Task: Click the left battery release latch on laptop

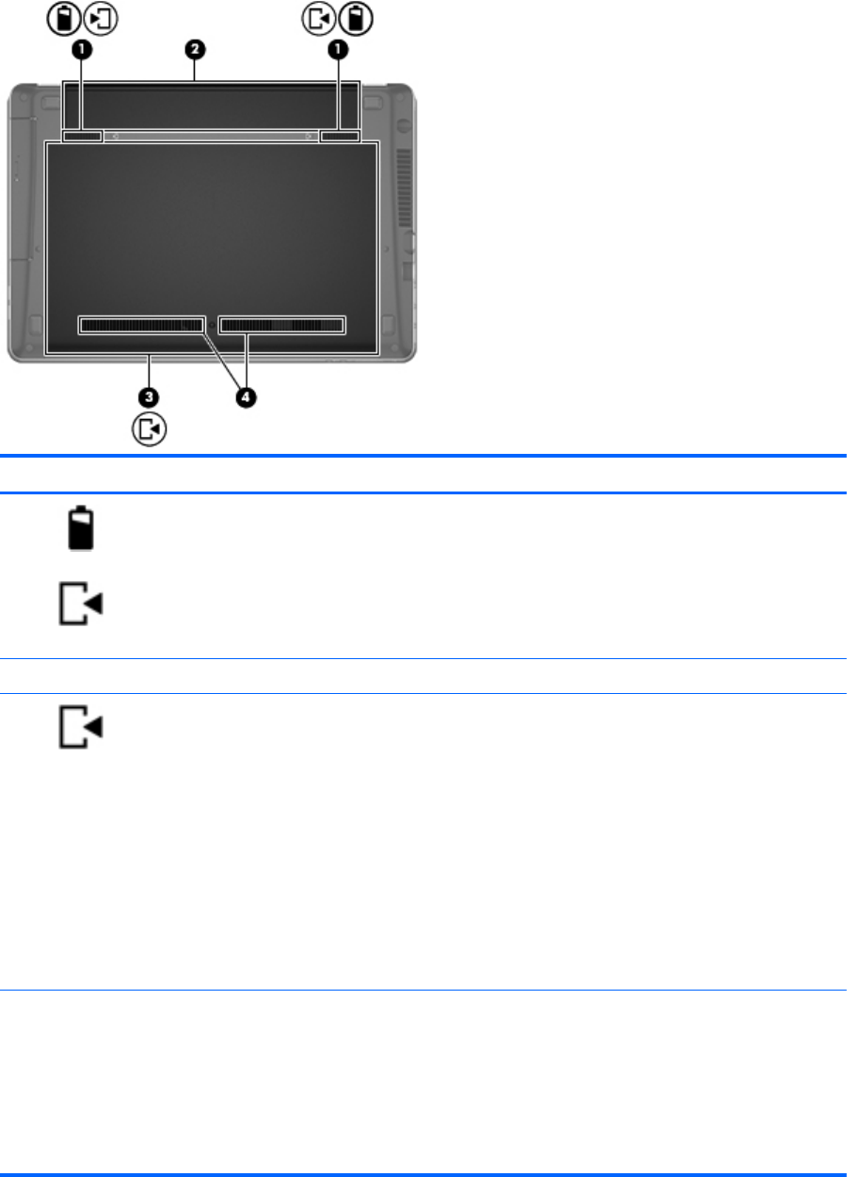Action: point(83,137)
